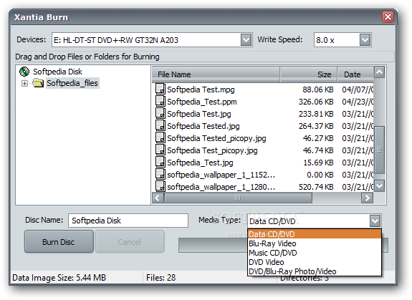Choose Data CD/DVD from the media list

tap(315, 234)
